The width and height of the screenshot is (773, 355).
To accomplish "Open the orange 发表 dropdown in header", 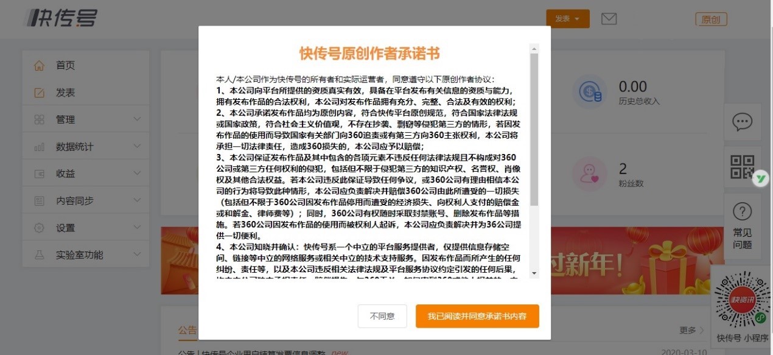I will (x=568, y=19).
